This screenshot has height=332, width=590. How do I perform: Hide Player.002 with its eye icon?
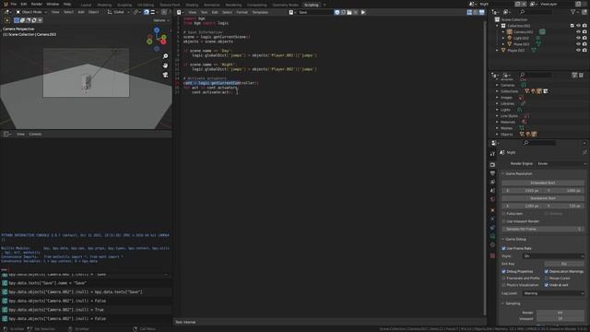click(x=578, y=50)
